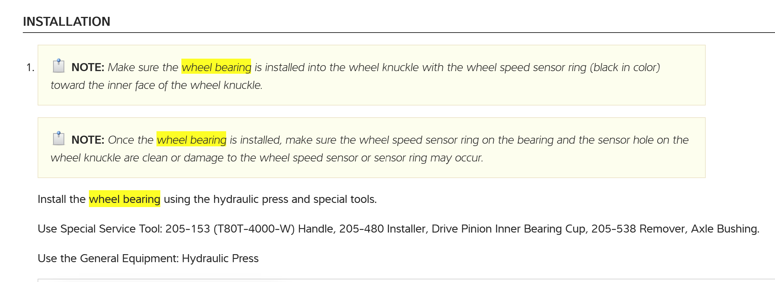Click the INSTALLATION heading
Viewport: 775px width, 282px height.
[x=66, y=22]
